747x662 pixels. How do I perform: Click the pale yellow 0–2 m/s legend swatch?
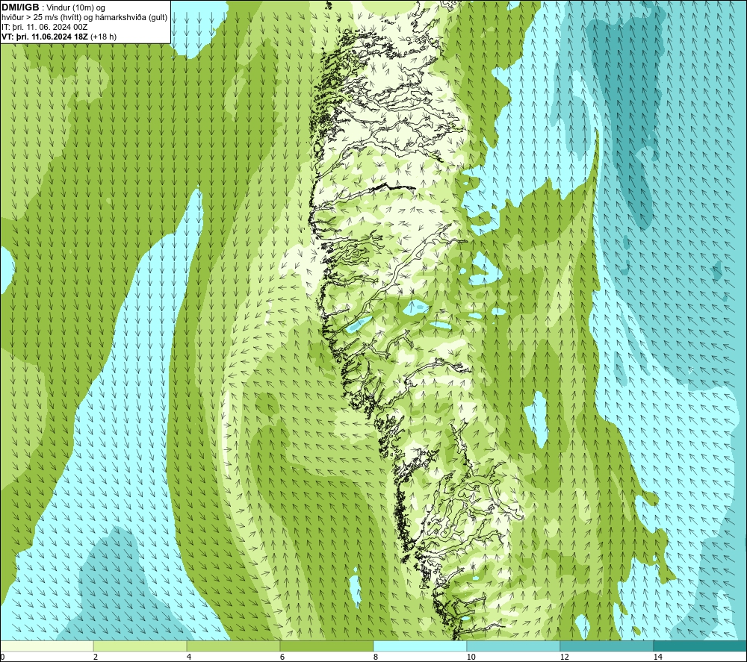(x=46, y=646)
